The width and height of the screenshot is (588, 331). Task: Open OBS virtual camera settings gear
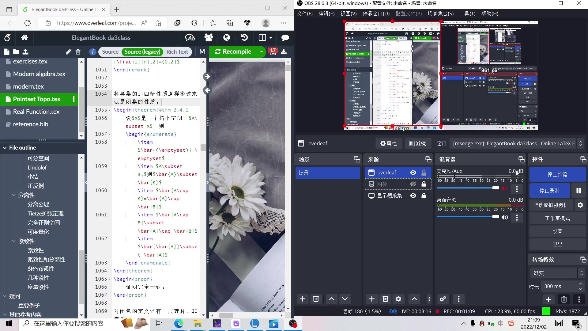click(580, 205)
